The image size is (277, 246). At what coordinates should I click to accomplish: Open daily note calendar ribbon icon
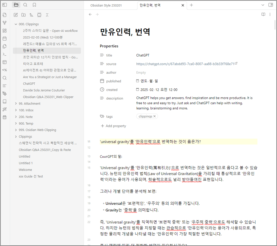click(x=5, y=39)
